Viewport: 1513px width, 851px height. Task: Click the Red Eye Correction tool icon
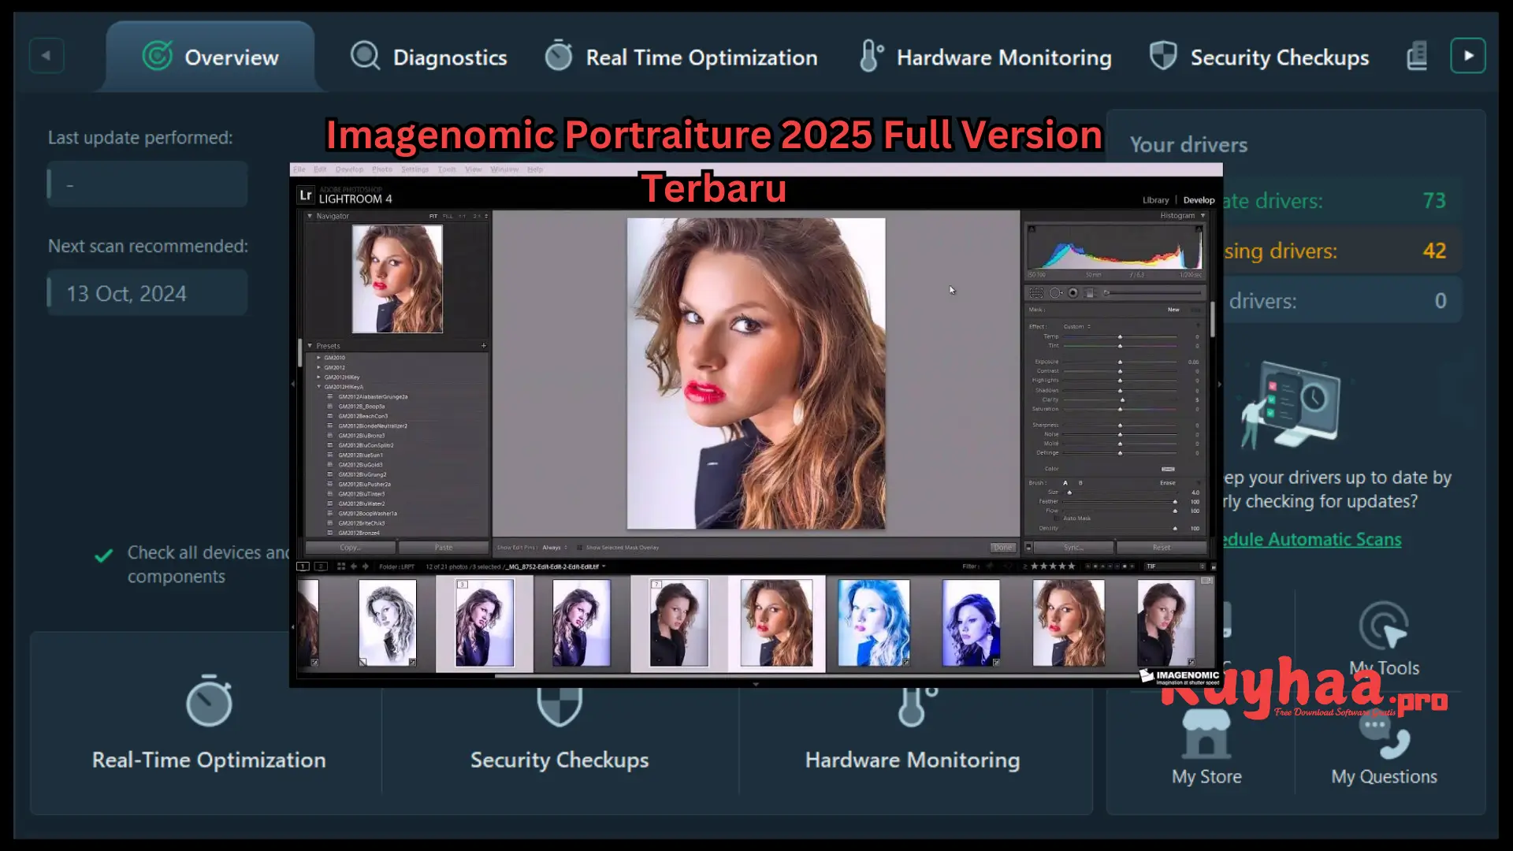pos(1072,293)
